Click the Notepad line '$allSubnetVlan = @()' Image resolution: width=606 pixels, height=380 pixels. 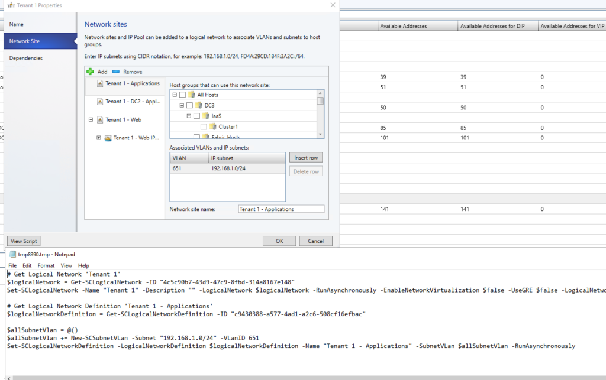click(x=43, y=330)
